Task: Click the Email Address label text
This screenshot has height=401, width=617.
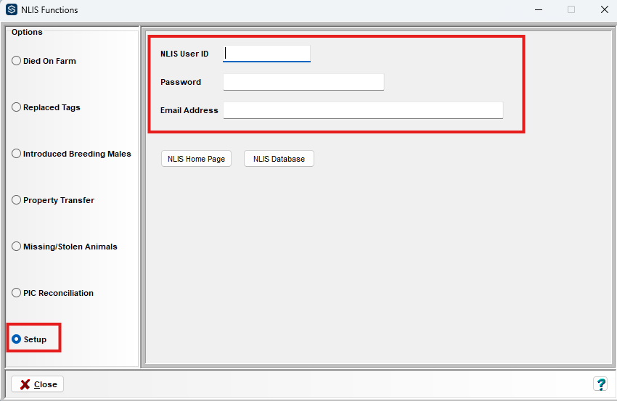Action: click(x=189, y=110)
